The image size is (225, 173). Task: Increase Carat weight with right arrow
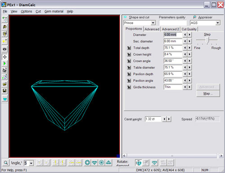coord(169,119)
